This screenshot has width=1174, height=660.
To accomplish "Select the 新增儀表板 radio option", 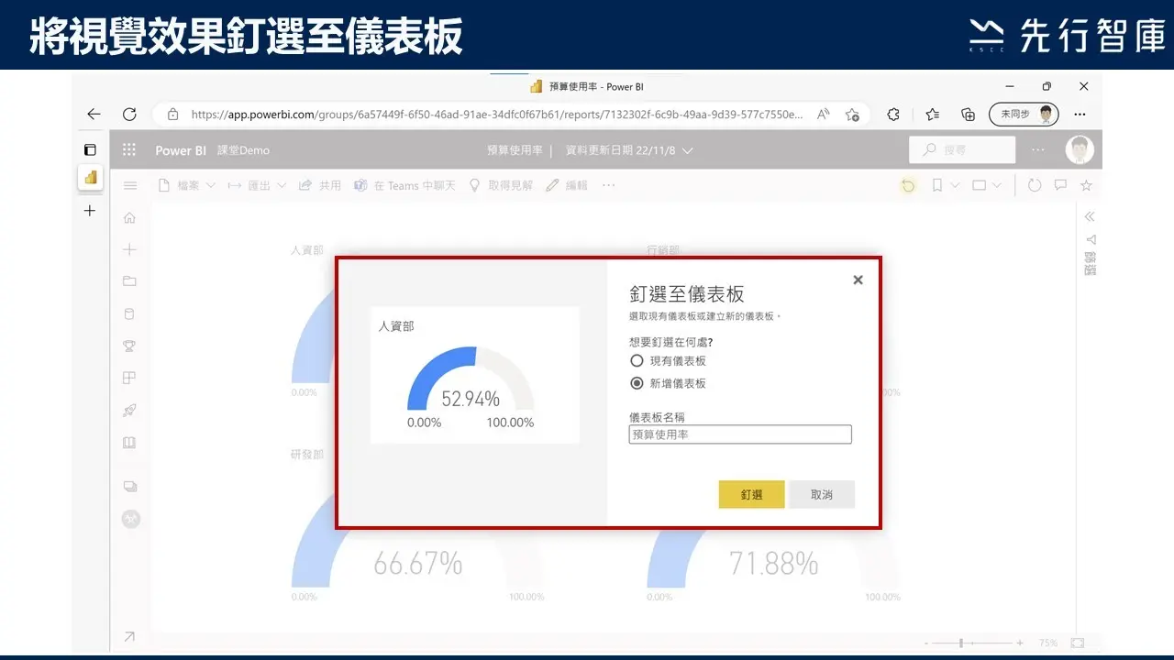I will point(637,383).
